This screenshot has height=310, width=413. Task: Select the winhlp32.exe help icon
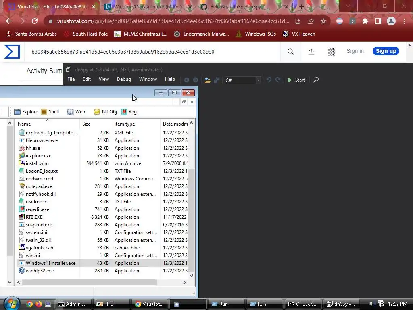(x=22, y=271)
